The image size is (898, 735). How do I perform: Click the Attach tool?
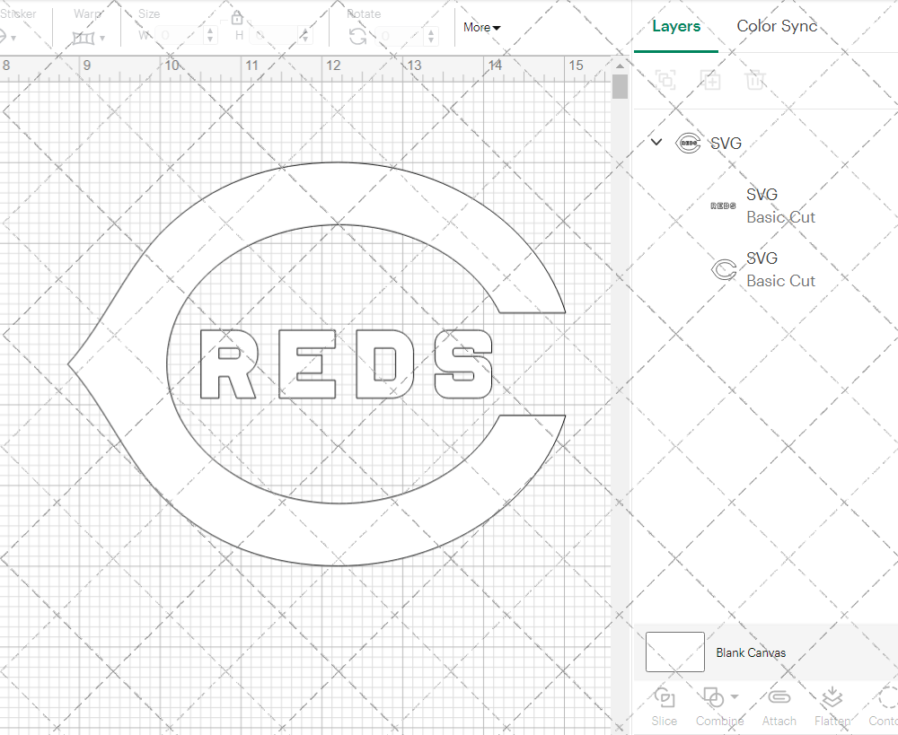[x=779, y=707]
